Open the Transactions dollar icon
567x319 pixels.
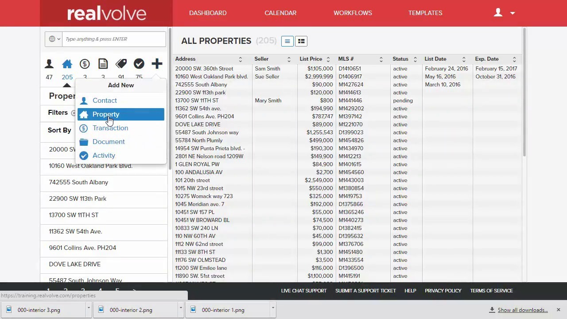[x=85, y=64]
